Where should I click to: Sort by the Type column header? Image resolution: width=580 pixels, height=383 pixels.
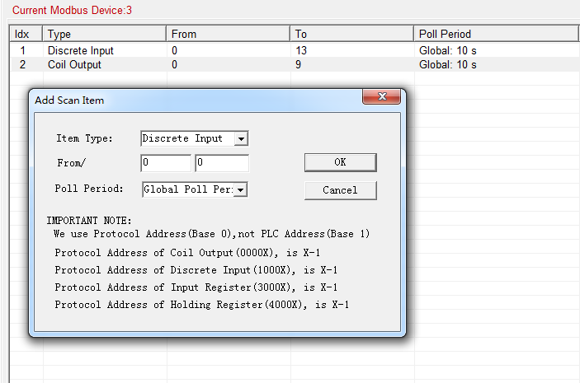(103, 34)
